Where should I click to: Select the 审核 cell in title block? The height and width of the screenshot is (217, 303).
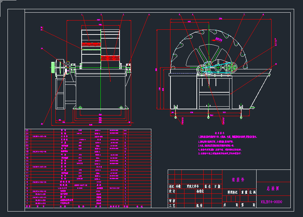tap(172, 201)
